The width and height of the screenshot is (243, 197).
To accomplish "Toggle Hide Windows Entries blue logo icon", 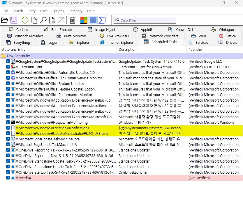I will [x=93, y=20].
